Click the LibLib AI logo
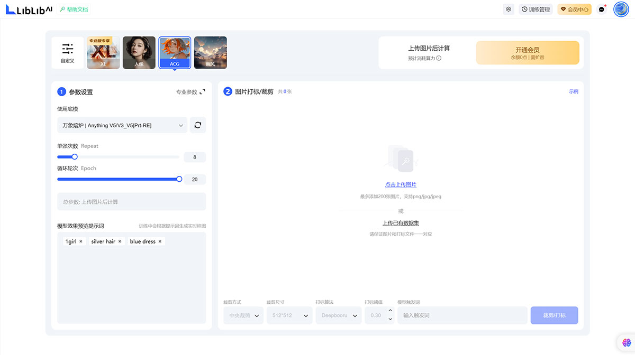The height and width of the screenshot is (355, 635). click(x=29, y=9)
